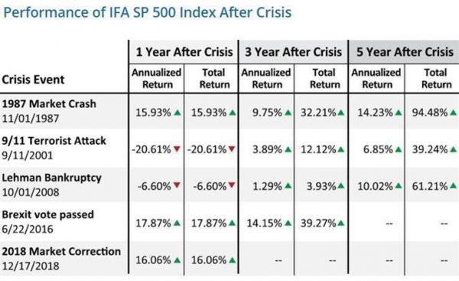Click green arrow beside 10.02% Lehman five-year return
459x281 pixels.
pos(398,186)
